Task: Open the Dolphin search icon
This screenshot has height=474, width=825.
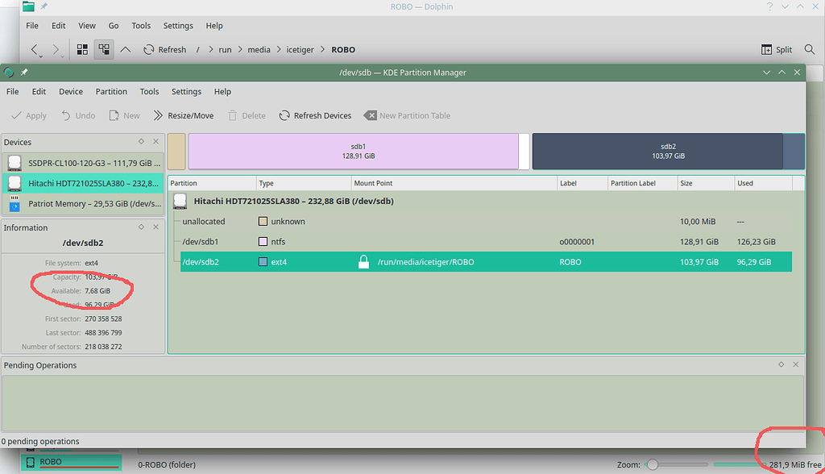Action: (810, 49)
